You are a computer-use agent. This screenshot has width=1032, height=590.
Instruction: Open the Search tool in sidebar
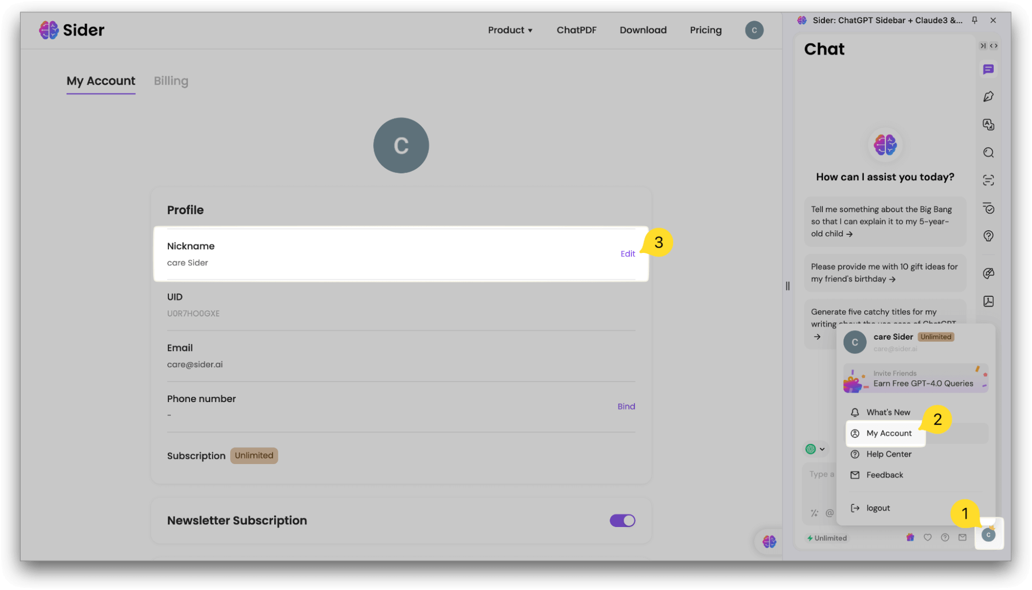point(988,152)
